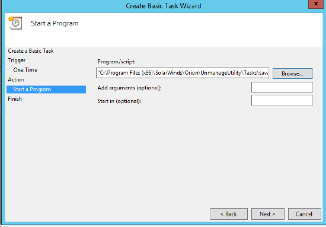Click the Start a Program page heading
Image resolution: width=326 pixels, height=227 pixels.
tap(55, 23)
